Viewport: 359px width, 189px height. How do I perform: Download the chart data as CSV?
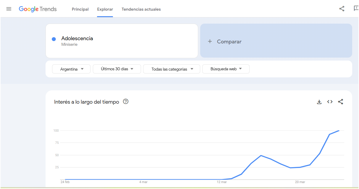(319, 102)
